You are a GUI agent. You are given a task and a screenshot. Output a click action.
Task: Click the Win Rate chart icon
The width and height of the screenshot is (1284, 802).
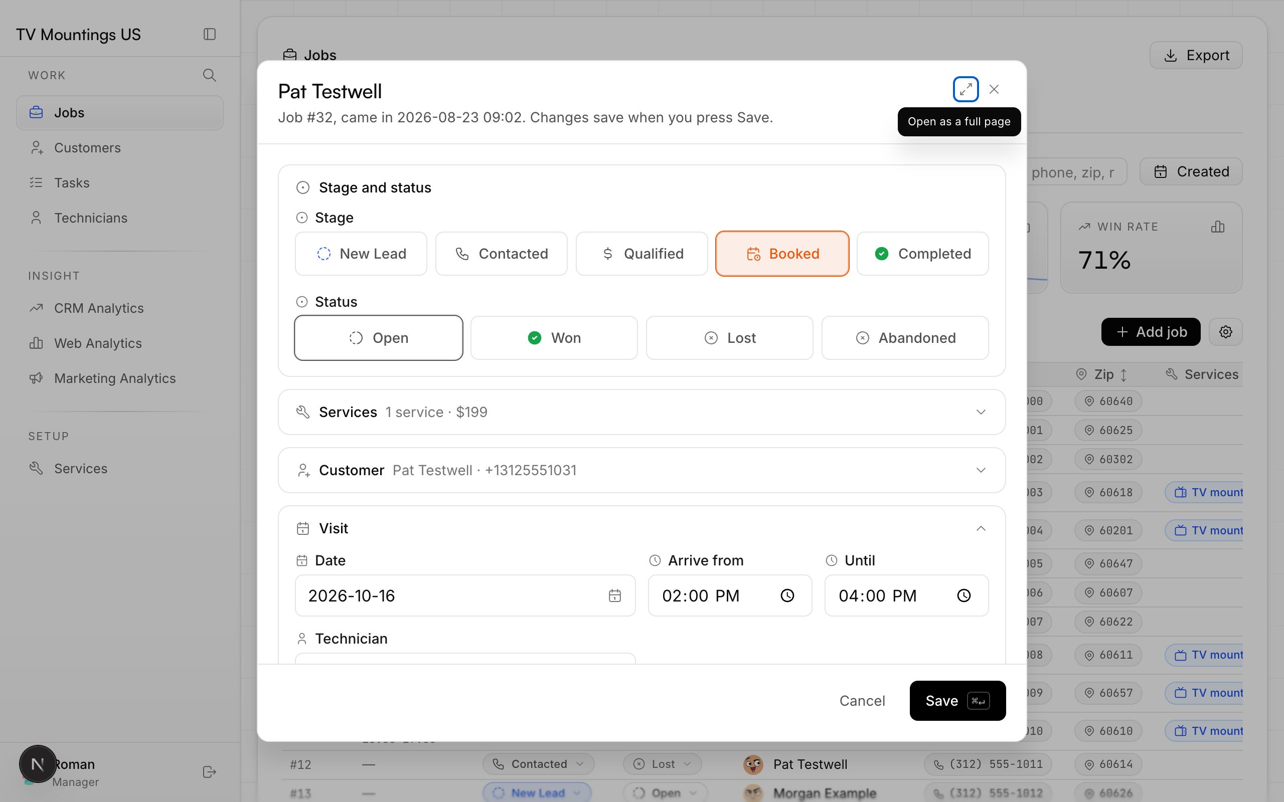coord(1218,227)
